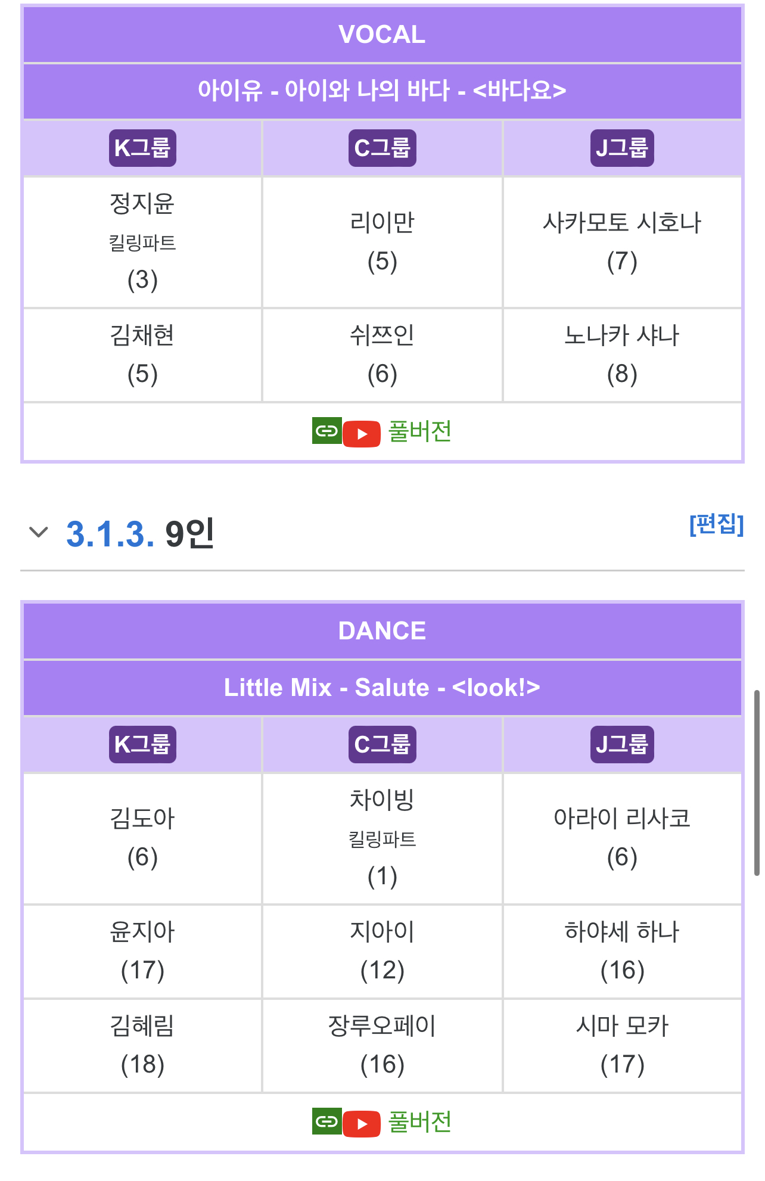Open contestant page for 차이빙

pos(382,800)
